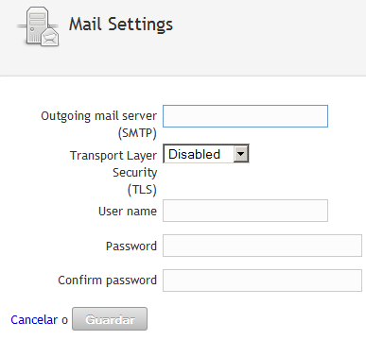Click the Security word in TLS label
This screenshot has height=340, width=366.
click(x=134, y=173)
